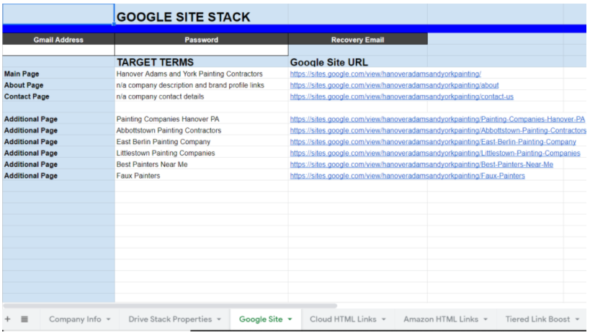Open the Cloud HTML Links tab
This screenshot has height=335, width=590.
[x=343, y=319]
